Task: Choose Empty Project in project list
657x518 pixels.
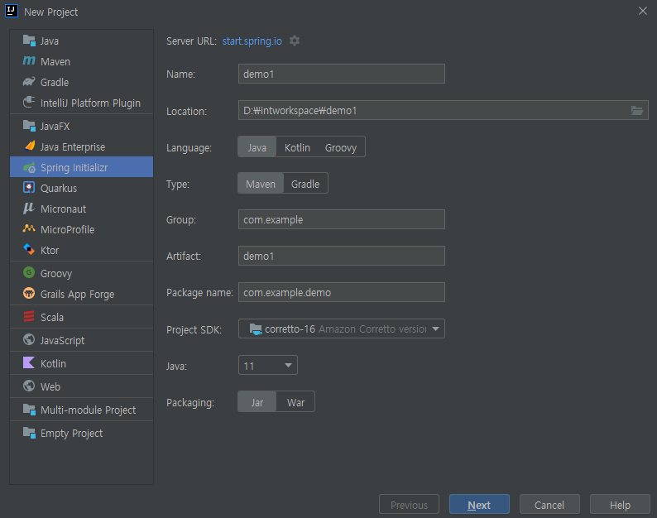Action: pos(82,433)
